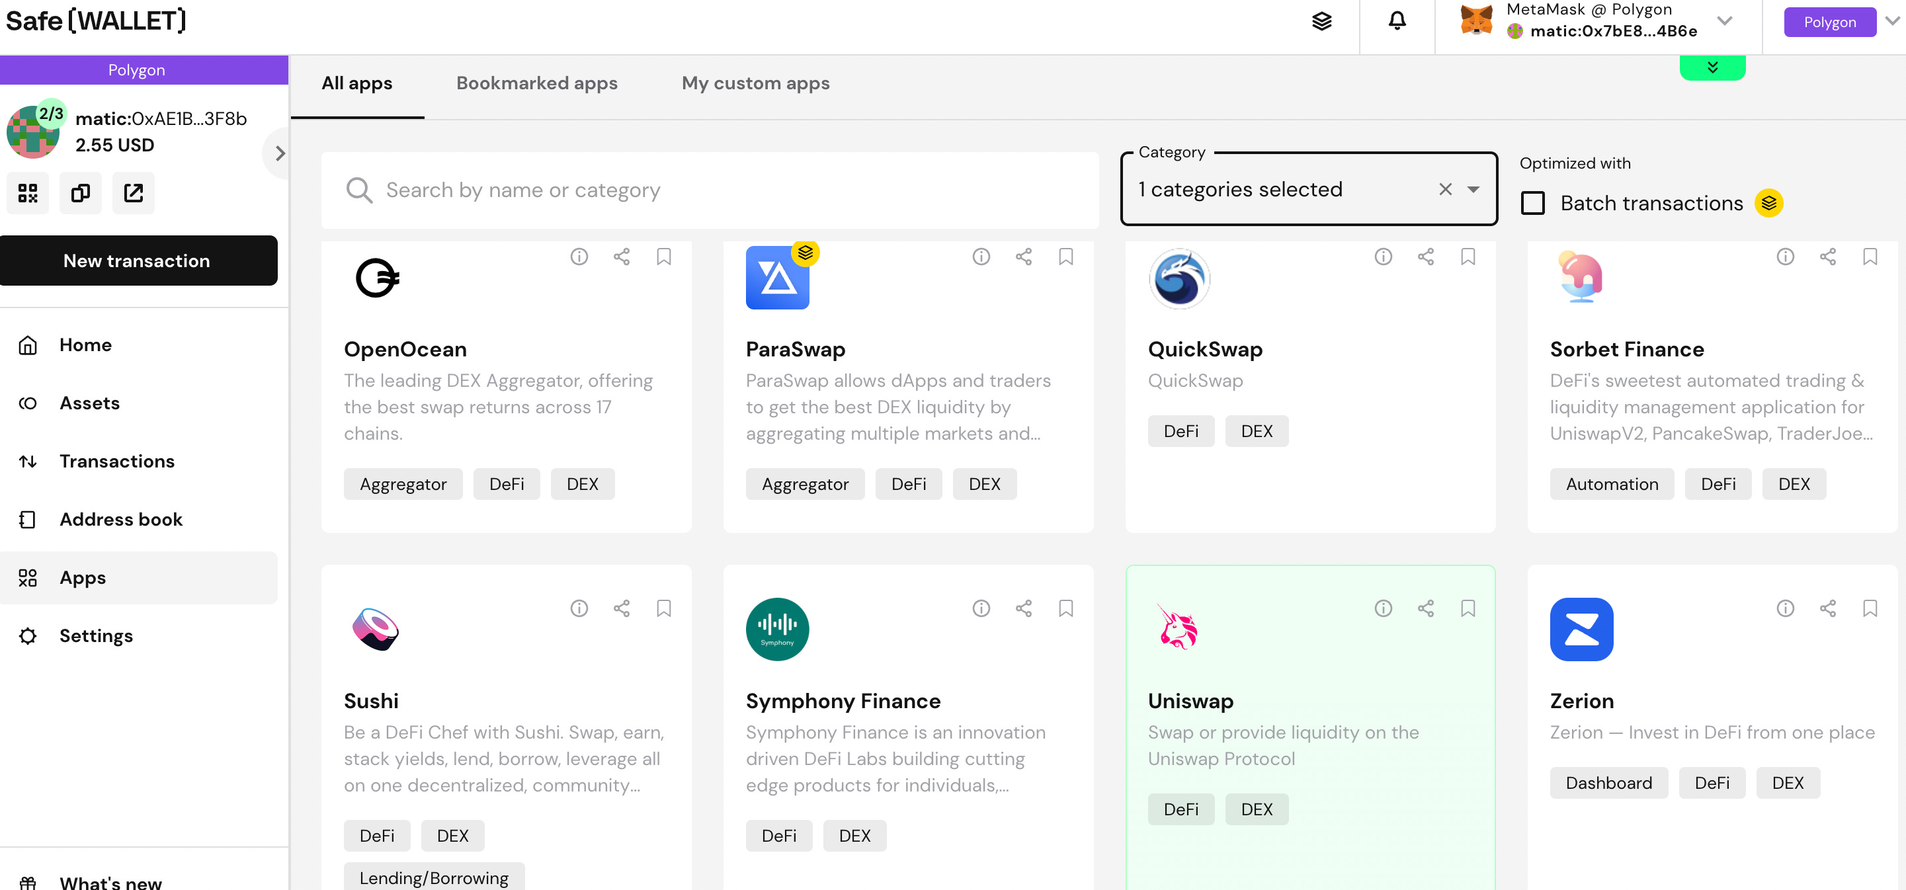Show info for OpenOcean app

tap(579, 257)
